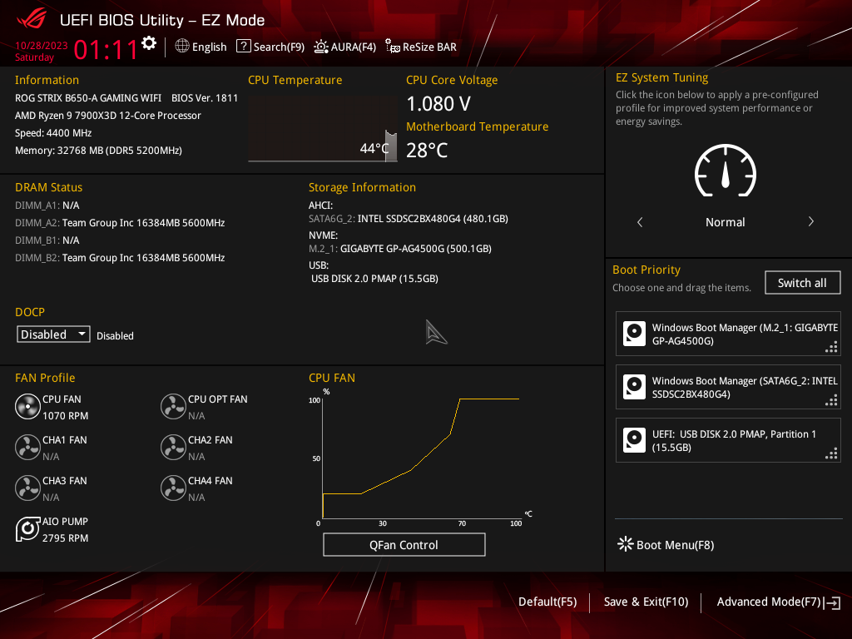852x639 pixels.
Task: Click the 10/28/2023 date text
Action: click(x=42, y=46)
